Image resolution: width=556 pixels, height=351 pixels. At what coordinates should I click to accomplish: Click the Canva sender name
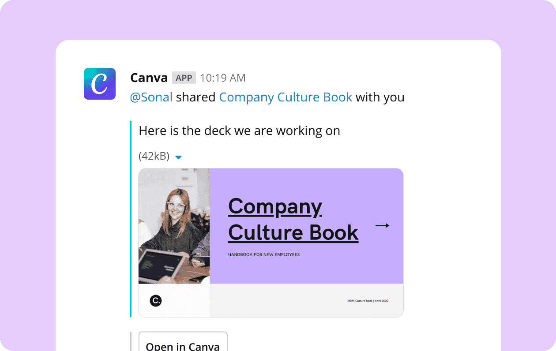coord(149,78)
